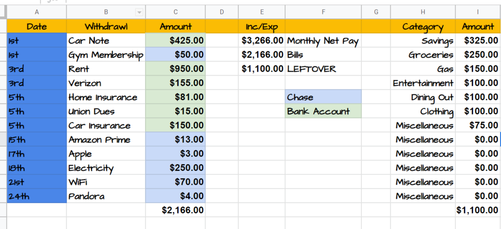Click the $950.00 rent amount cell
Screen dimensions: 501x229
click(x=175, y=69)
